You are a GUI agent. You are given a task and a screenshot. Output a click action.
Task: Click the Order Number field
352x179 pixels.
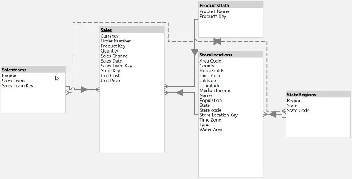click(116, 41)
